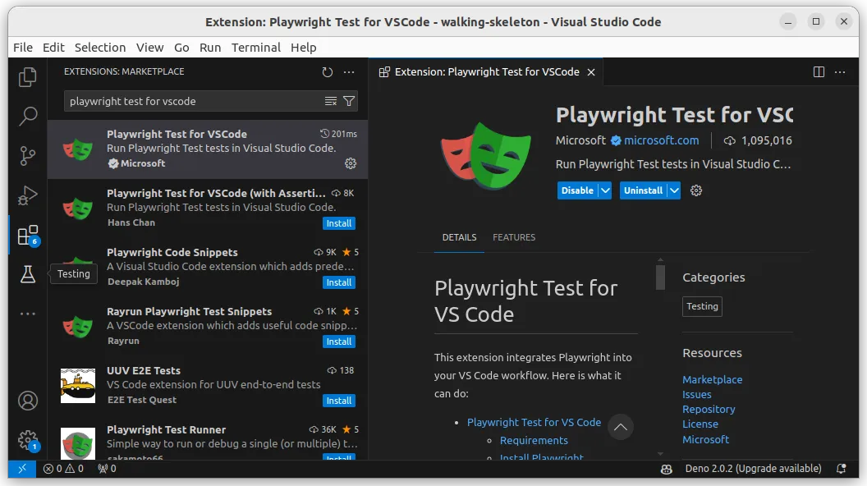Image resolution: width=867 pixels, height=486 pixels.
Task: Open the Source Control view
Action: (27, 155)
